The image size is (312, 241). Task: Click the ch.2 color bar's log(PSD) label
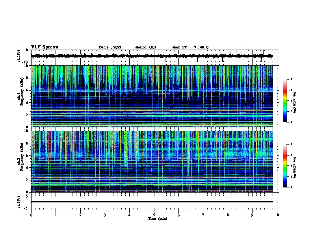tap(295, 168)
